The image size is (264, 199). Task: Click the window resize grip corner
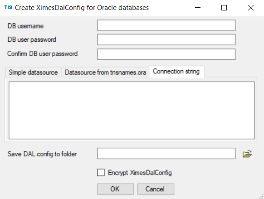tap(261, 196)
